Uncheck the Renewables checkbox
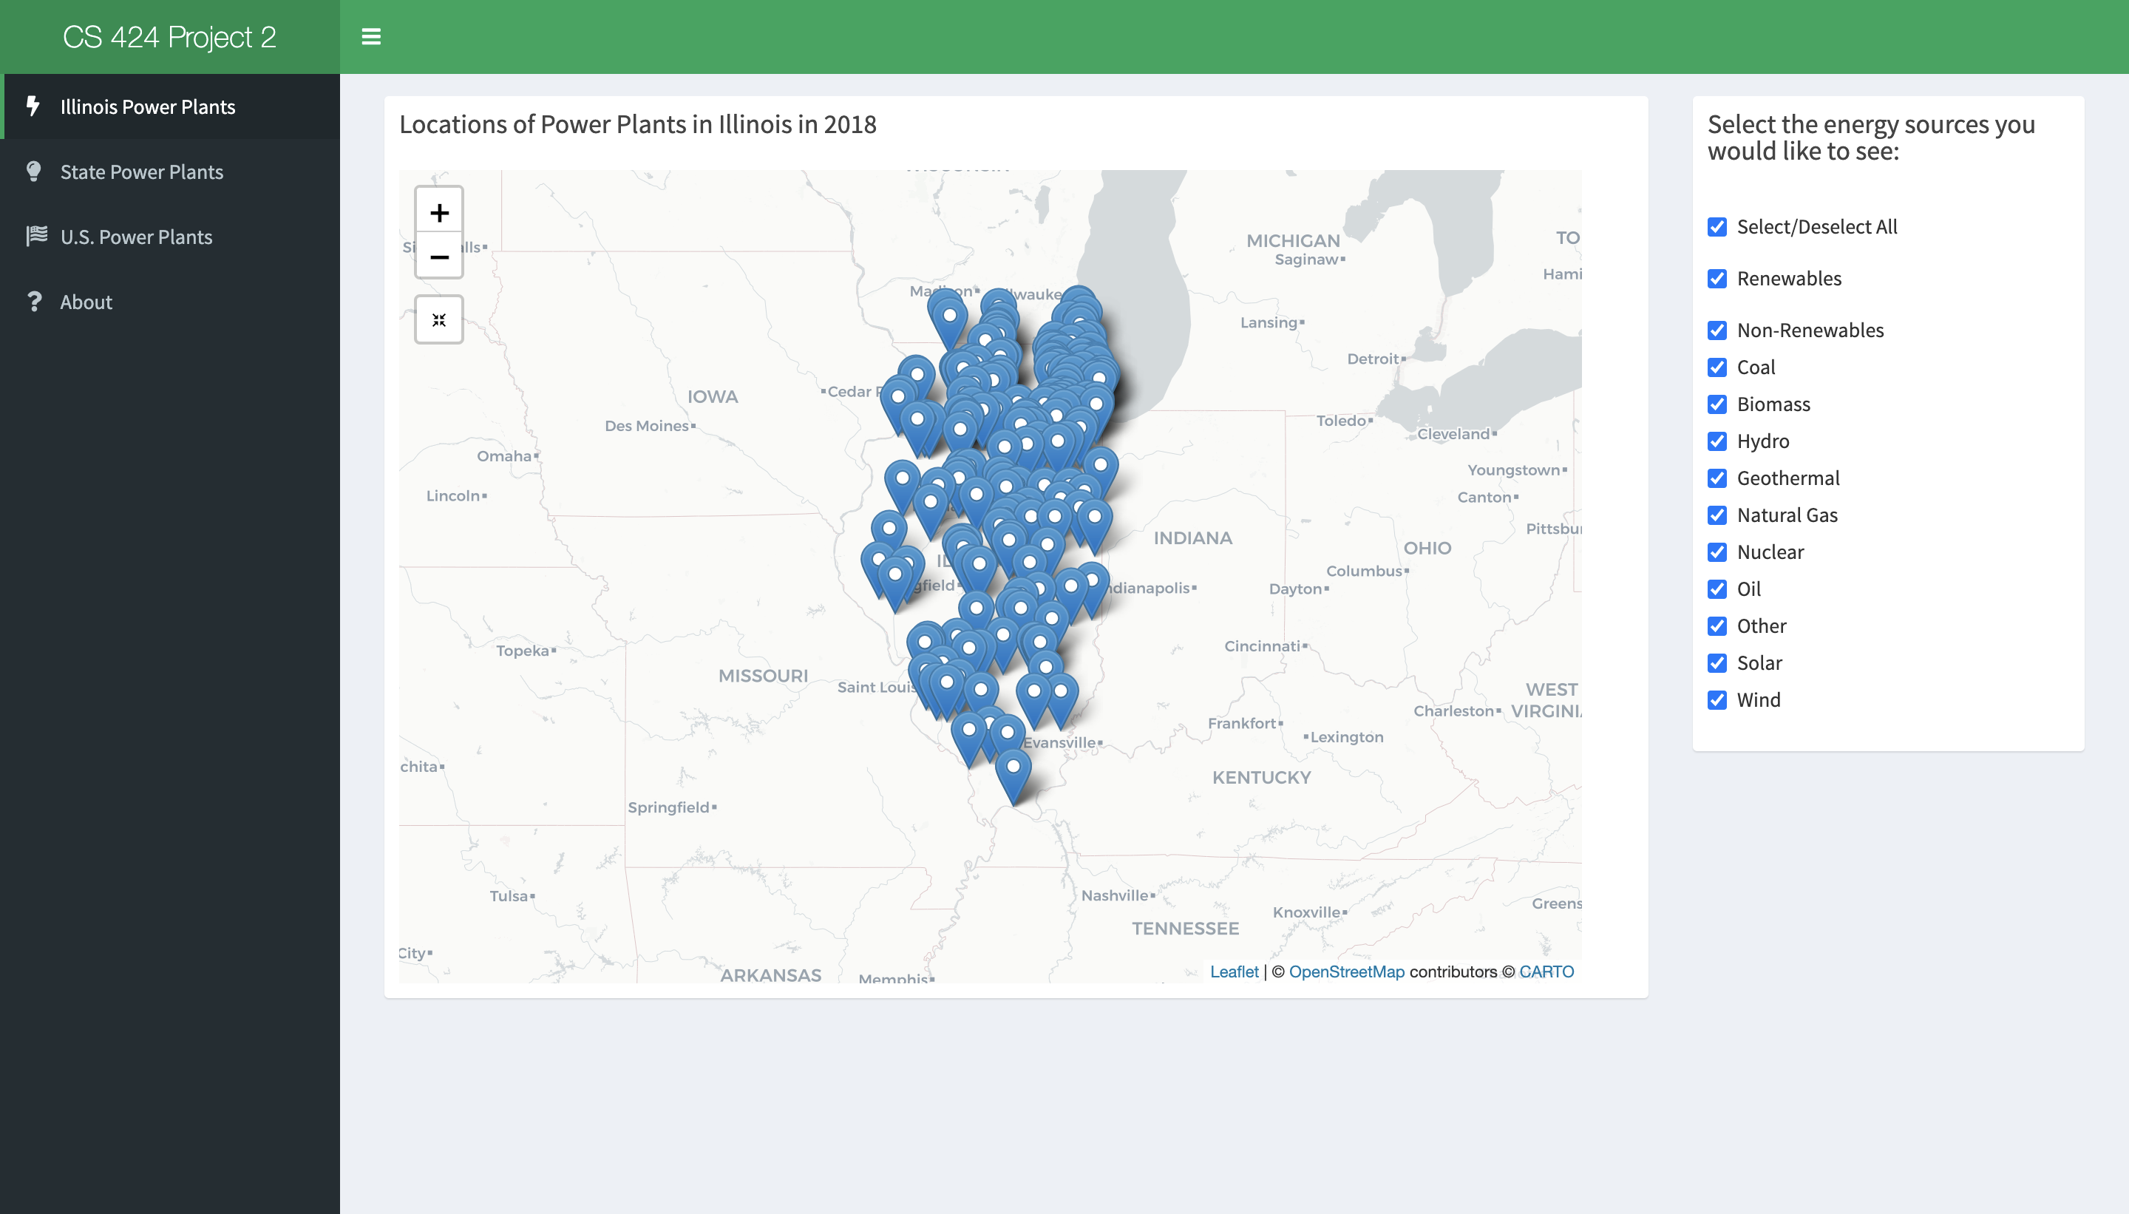2129x1214 pixels. [1717, 279]
